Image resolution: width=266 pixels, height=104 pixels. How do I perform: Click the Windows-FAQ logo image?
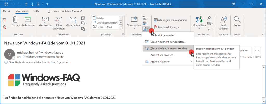[x=44, y=80]
